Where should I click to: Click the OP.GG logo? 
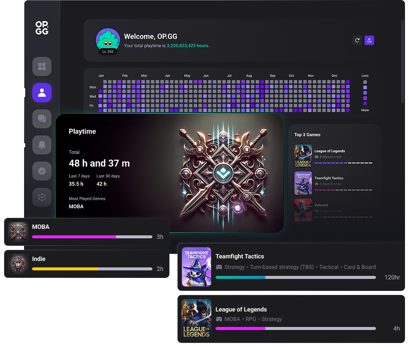coord(42,28)
